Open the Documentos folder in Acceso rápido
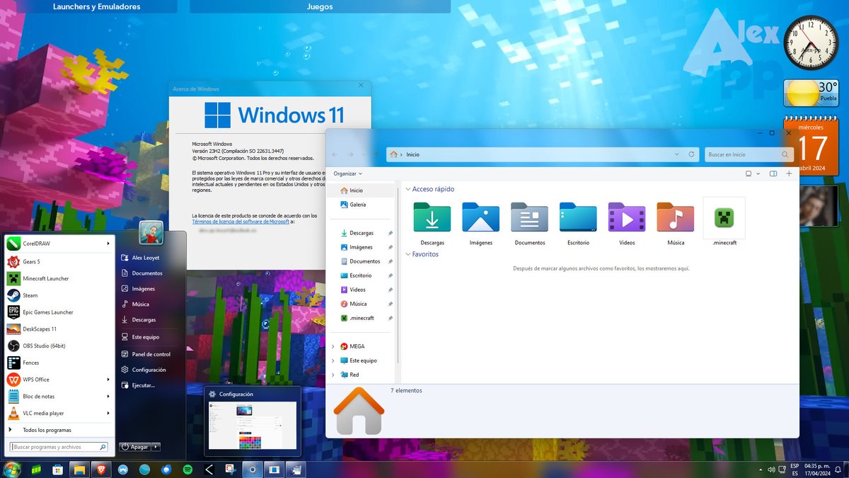This screenshot has width=849, height=478. (x=530, y=224)
